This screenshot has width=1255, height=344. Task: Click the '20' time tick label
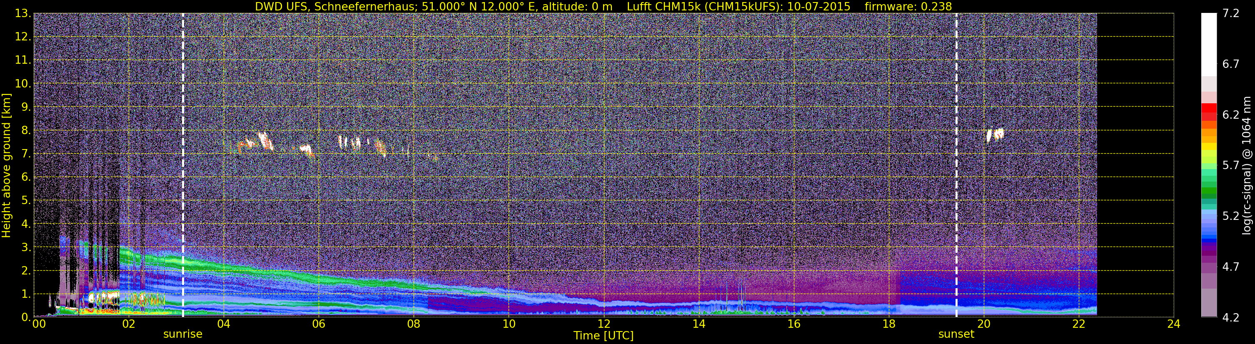pyautogui.click(x=984, y=324)
